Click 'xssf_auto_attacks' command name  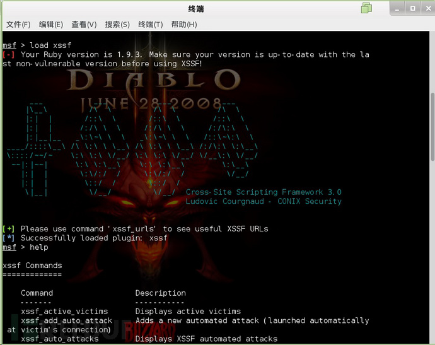pos(60,339)
